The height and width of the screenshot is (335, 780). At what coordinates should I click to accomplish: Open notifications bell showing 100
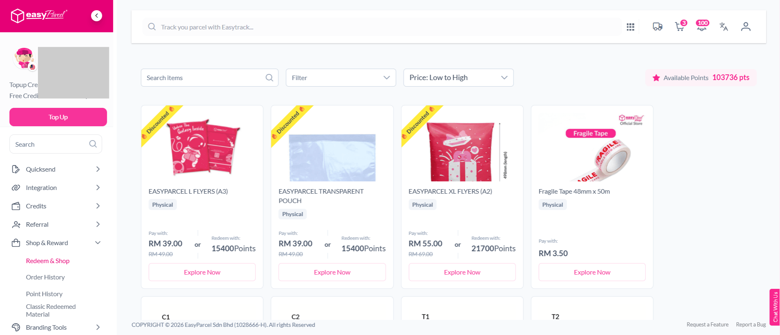pyautogui.click(x=702, y=26)
